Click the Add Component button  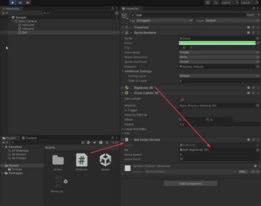(x=191, y=183)
